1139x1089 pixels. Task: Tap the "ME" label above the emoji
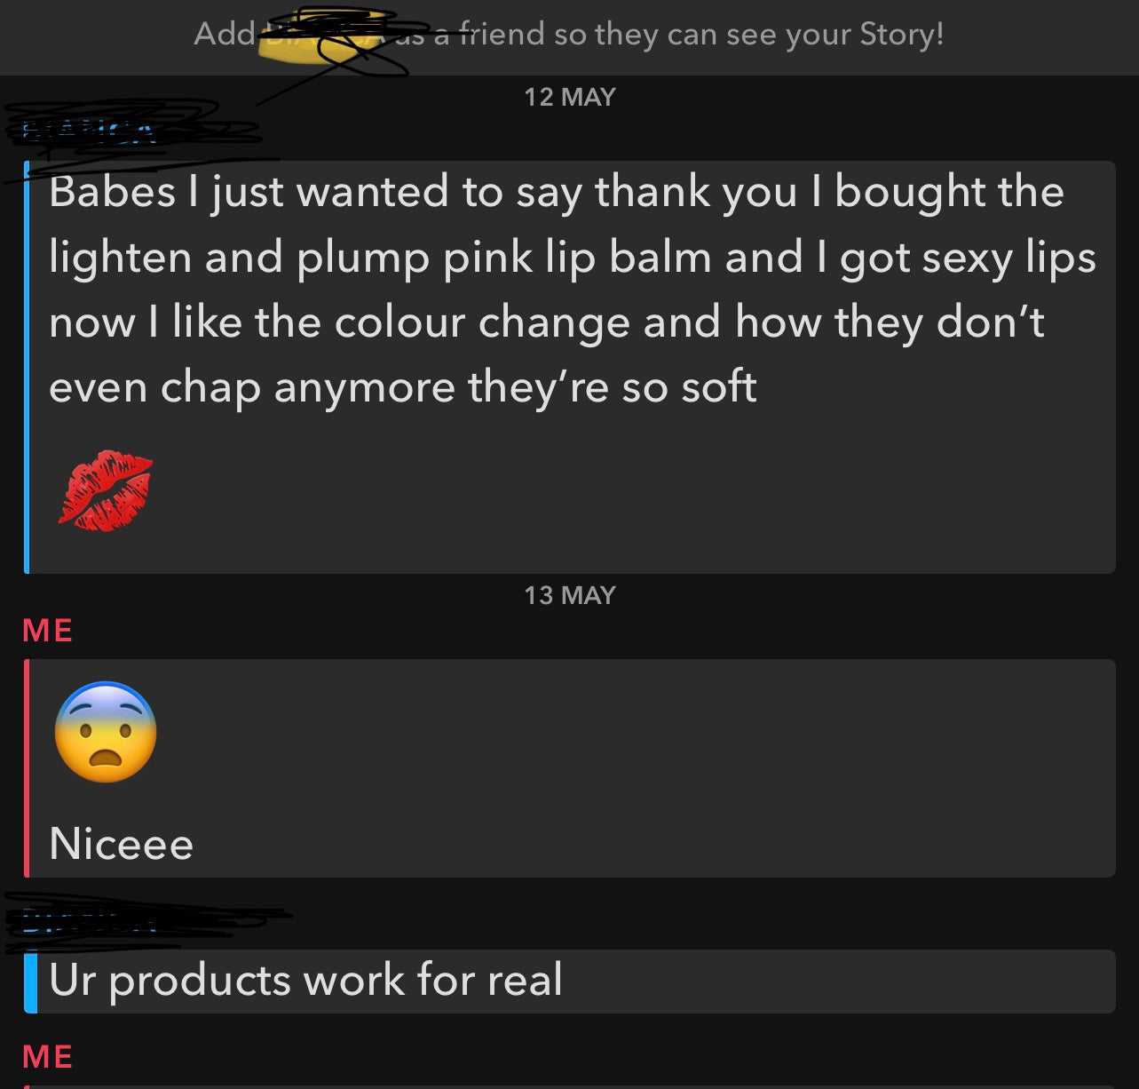coord(48,630)
